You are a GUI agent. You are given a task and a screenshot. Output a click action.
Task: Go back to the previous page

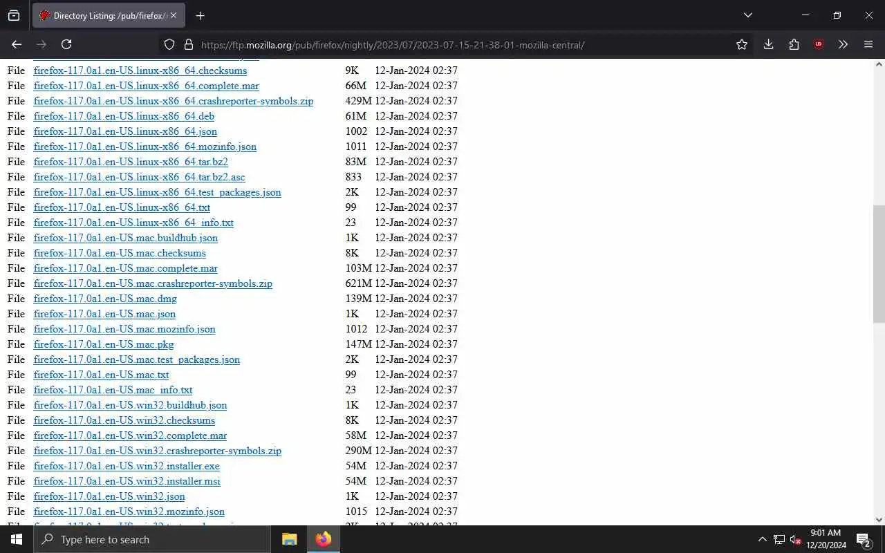(x=17, y=44)
